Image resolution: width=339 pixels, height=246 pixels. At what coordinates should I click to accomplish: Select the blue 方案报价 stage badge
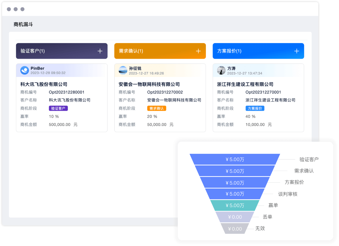255,108
